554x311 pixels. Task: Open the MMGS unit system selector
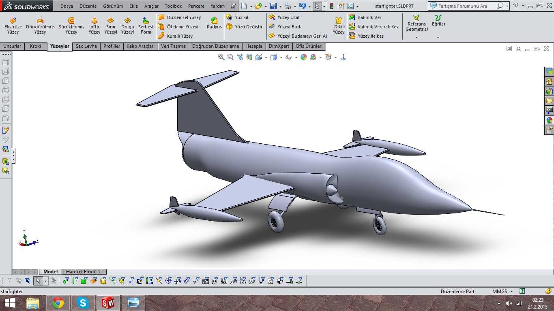pyautogui.click(x=502, y=291)
